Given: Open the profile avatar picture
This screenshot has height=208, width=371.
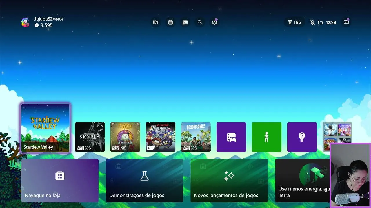Looking at the screenshot, I should click(25, 22).
